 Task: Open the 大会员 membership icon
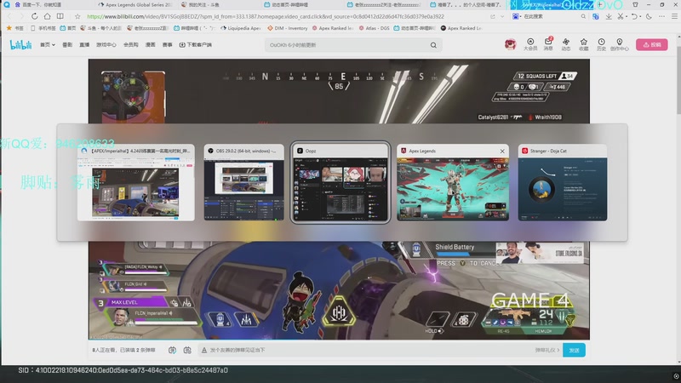point(529,44)
